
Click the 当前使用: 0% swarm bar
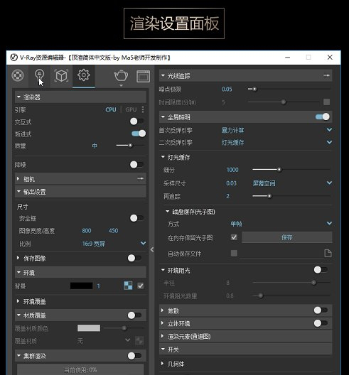80,369
